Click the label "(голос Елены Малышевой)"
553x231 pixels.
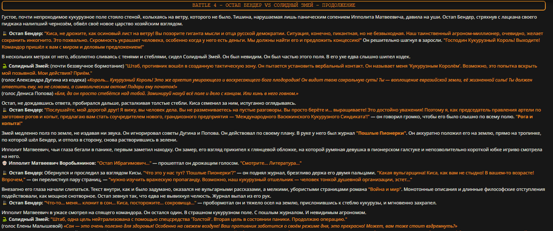click(32, 226)
